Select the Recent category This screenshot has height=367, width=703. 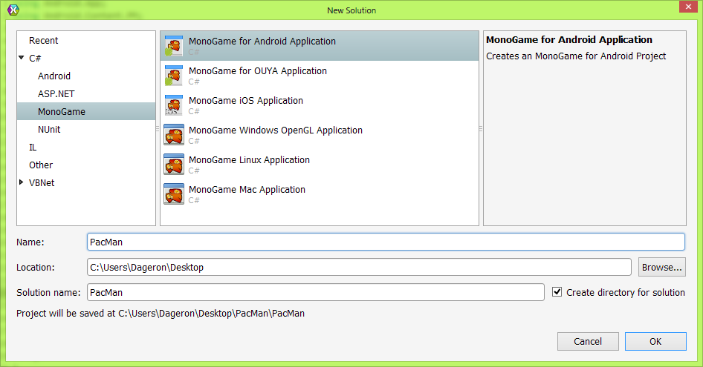point(44,40)
